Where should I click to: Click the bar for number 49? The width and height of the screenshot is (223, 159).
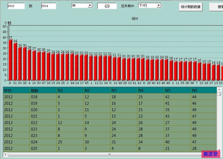click(x=119, y=68)
